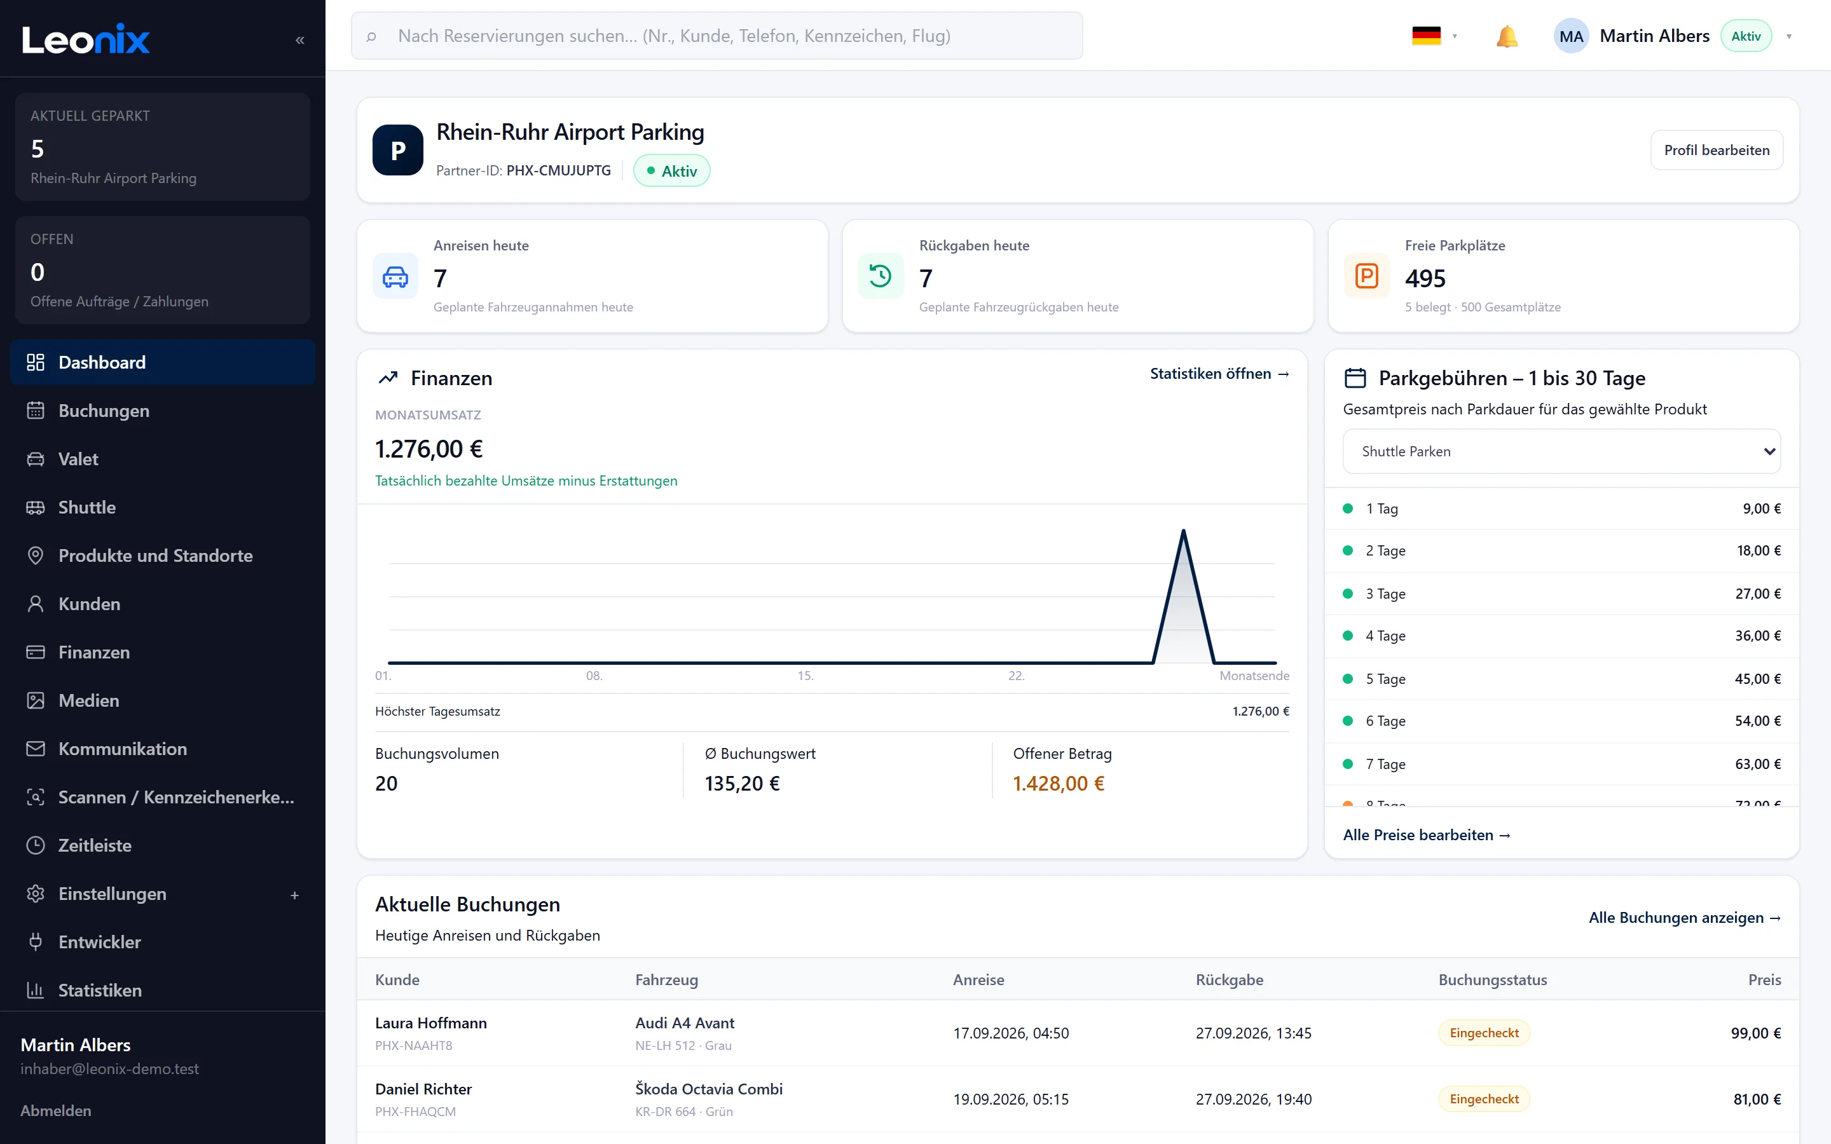Screen dimensions: 1831x1144
Task: Click the Zeitleiste clock icon
Action: click(36, 845)
